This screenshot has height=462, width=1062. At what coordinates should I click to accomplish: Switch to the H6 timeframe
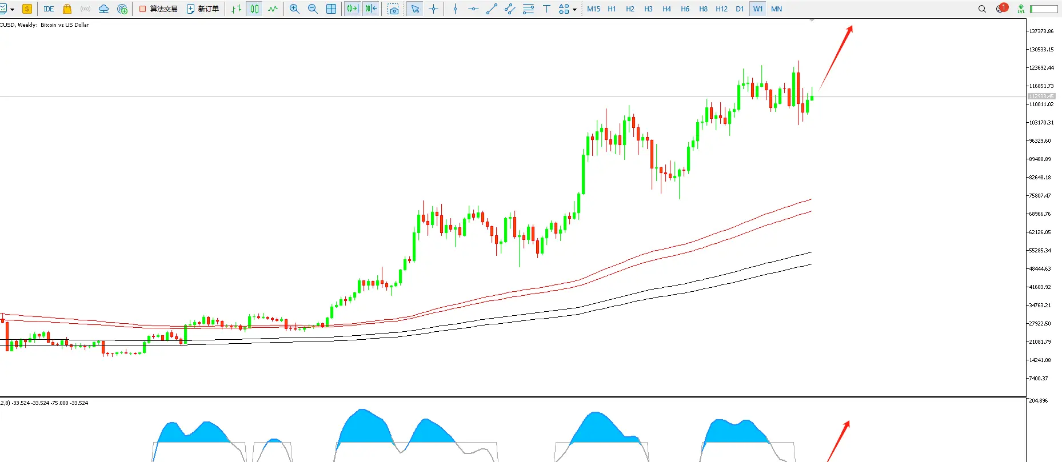pos(685,9)
